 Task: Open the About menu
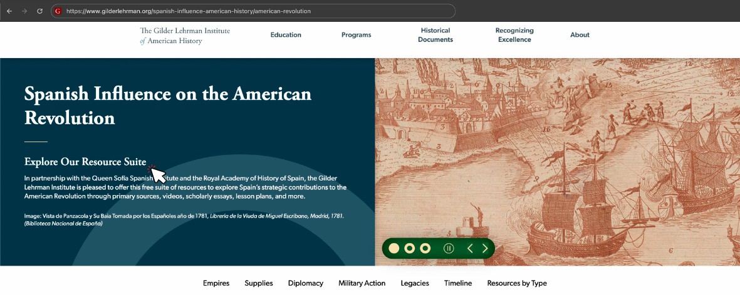[580, 35]
